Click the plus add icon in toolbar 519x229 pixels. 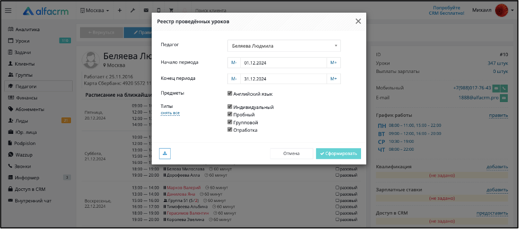coord(120,11)
